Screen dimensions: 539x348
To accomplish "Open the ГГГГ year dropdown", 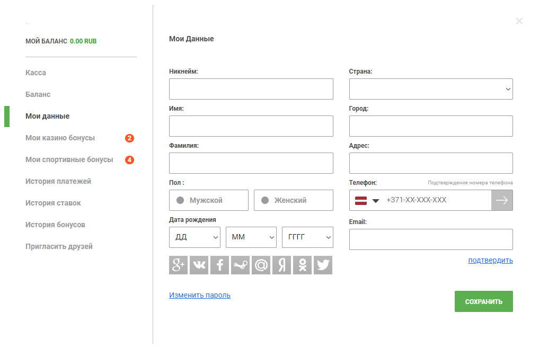I will pos(307,237).
